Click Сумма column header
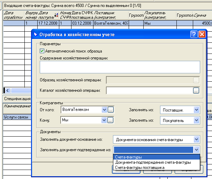The image size is (212, 179). [202, 15]
